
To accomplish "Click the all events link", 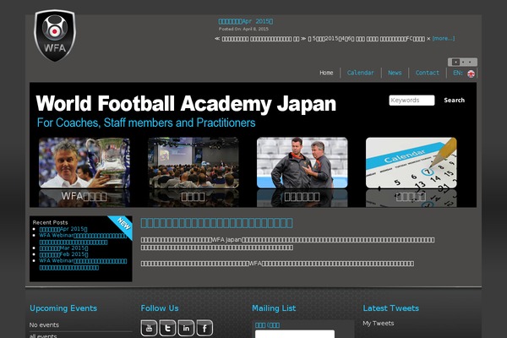I will pyautogui.click(x=43, y=335).
